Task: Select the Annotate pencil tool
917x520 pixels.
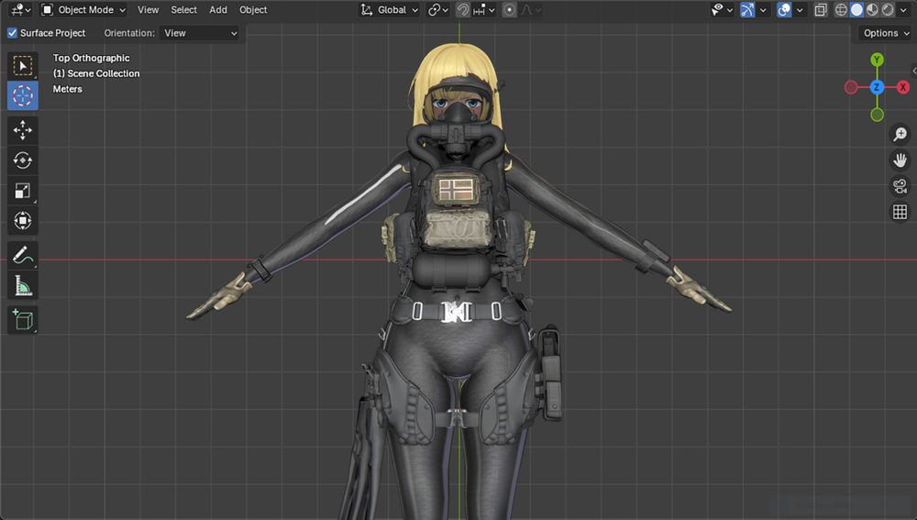Action: click(23, 257)
